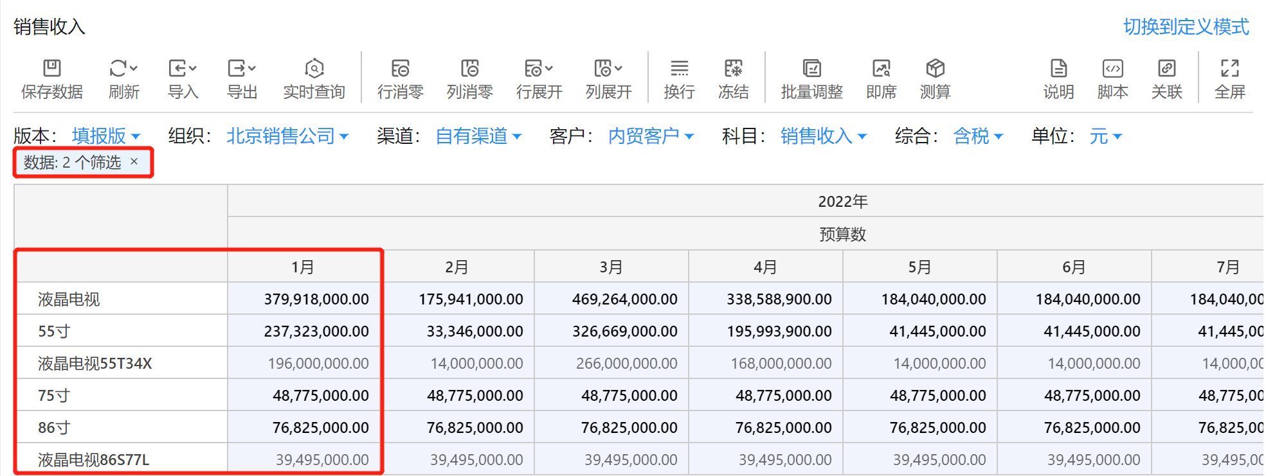The width and height of the screenshot is (1266, 476).
Task: Click the Column Zero-suppress (列消零) icon
Action: (469, 69)
